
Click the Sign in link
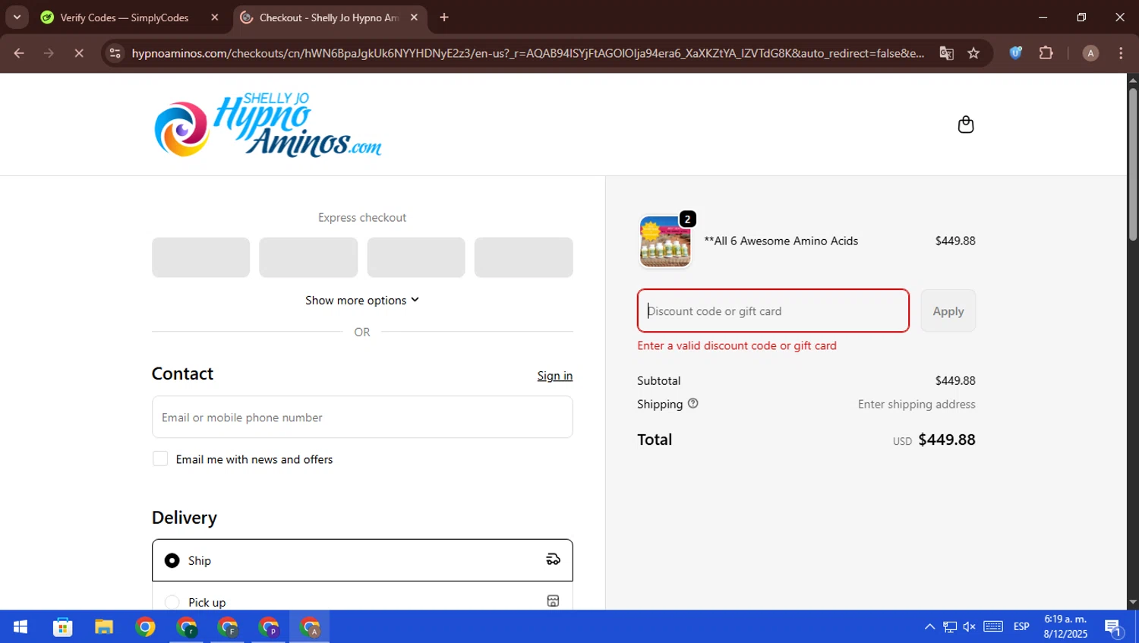(x=555, y=376)
